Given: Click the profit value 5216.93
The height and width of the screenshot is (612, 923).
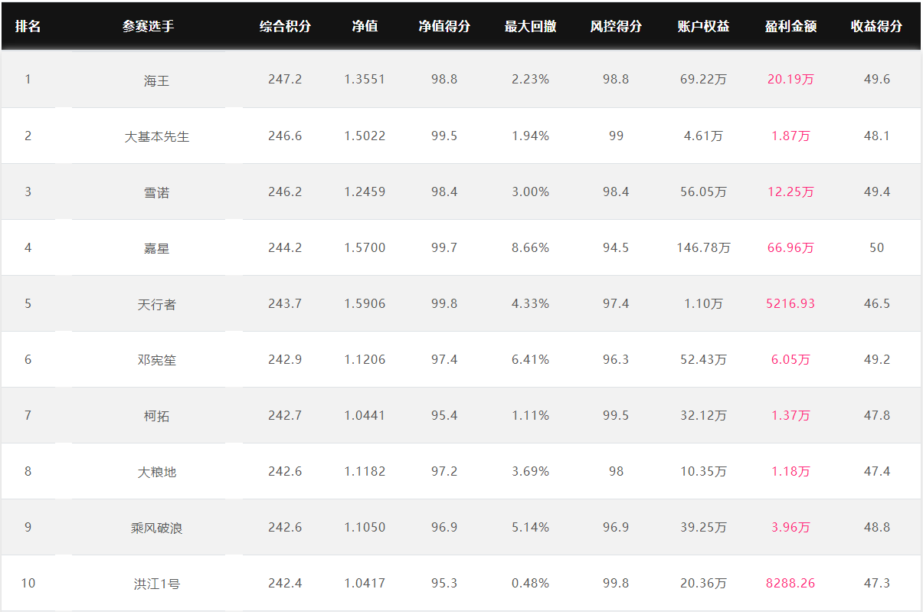Looking at the screenshot, I should tap(790, 303).
